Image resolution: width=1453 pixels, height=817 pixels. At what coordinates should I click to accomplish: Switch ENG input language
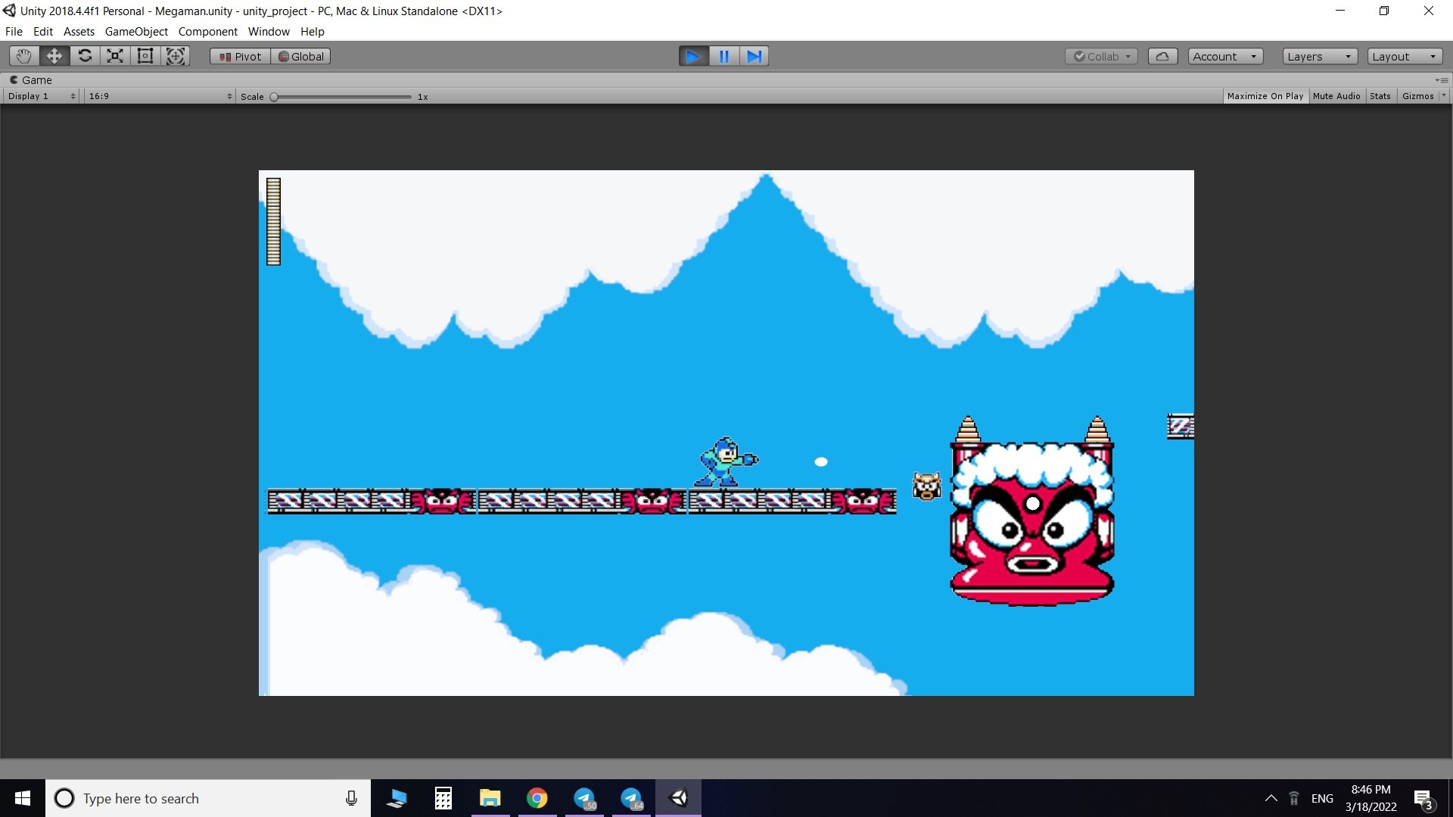tap(1322, 798)
